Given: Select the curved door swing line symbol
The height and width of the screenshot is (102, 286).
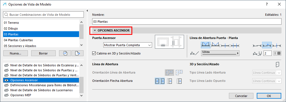Looking at the screenshot, I should pos(206,45).
